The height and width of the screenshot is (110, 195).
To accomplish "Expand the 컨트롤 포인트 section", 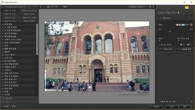I will (x=159, y=45).
